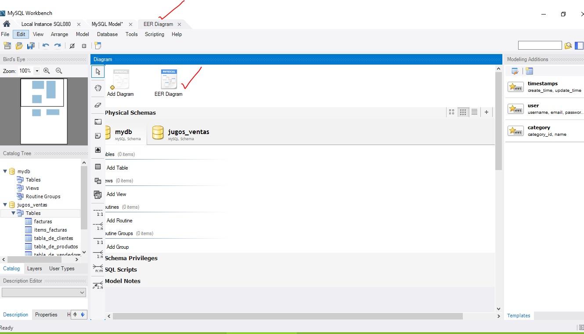Select the new view tool
This screenshot has width=584, height=334.
[x=97, y=181]
